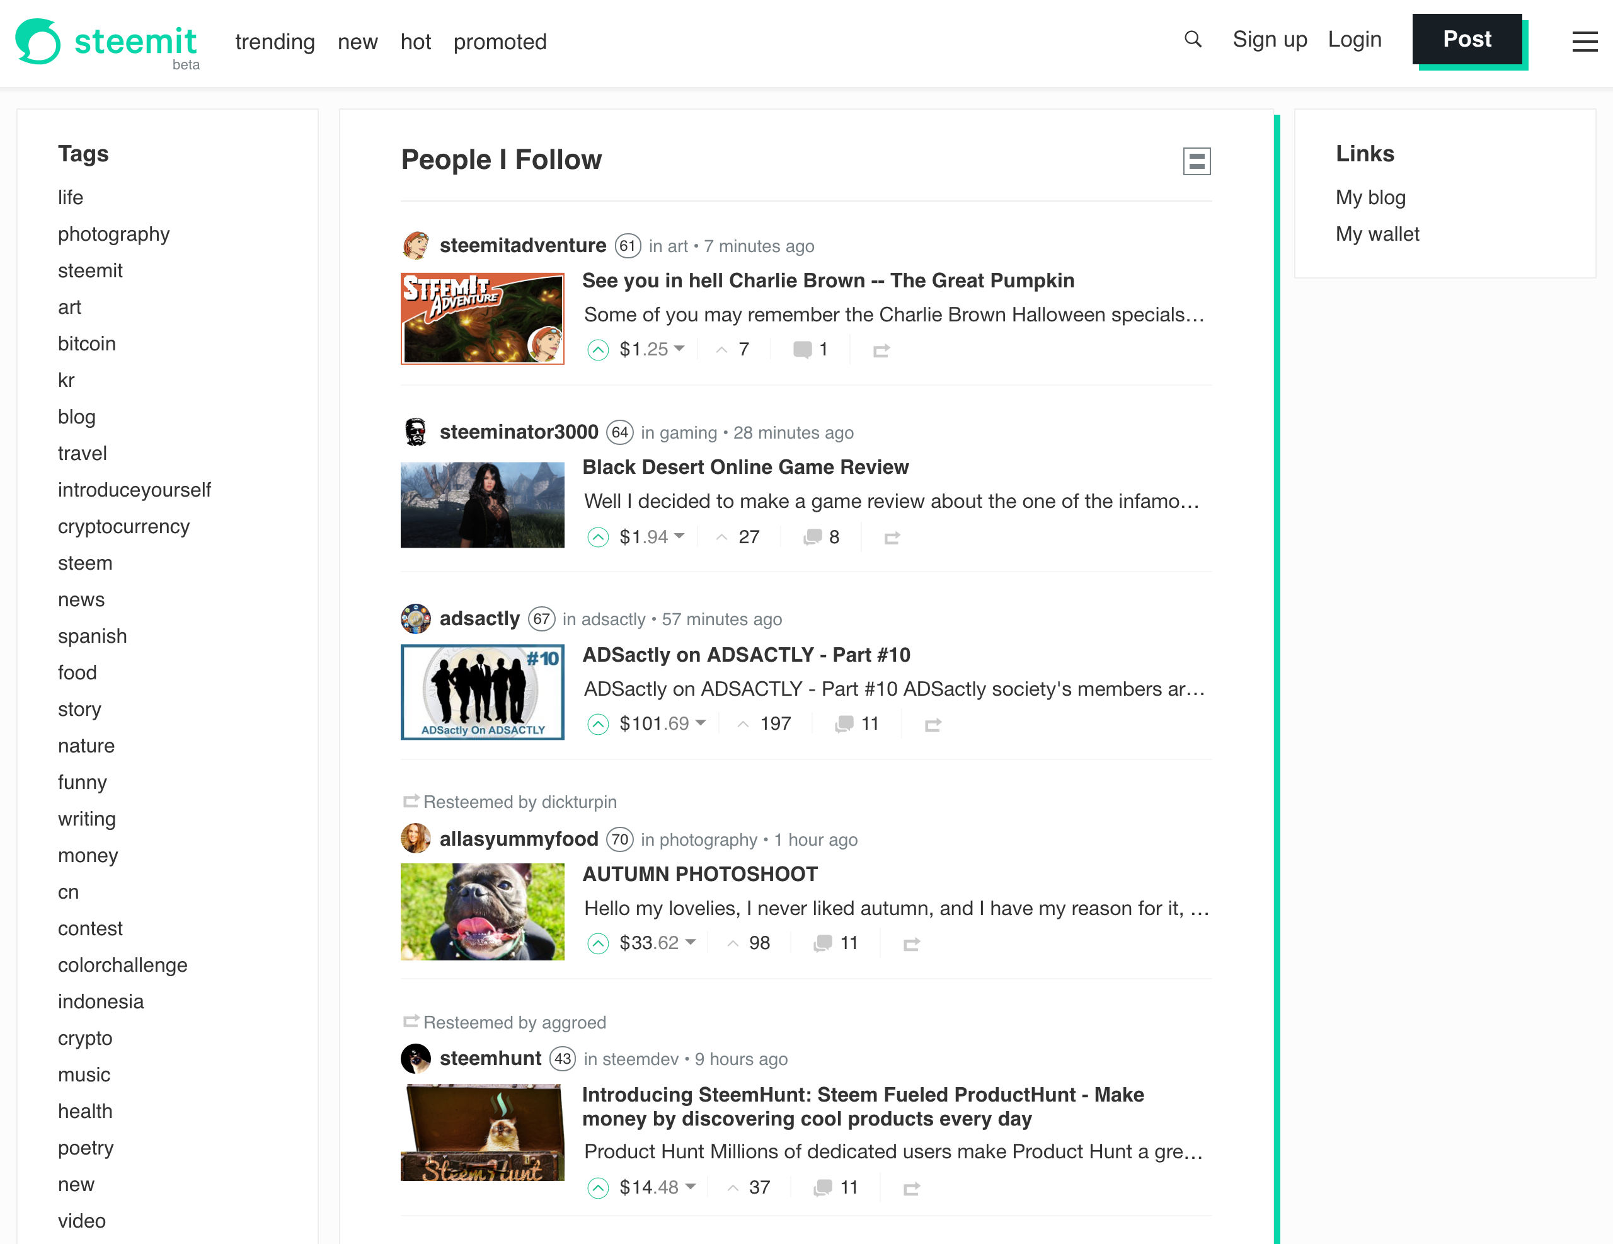
Task: Open allasyummyfood's avatar
Action: [x=416, y=838]
